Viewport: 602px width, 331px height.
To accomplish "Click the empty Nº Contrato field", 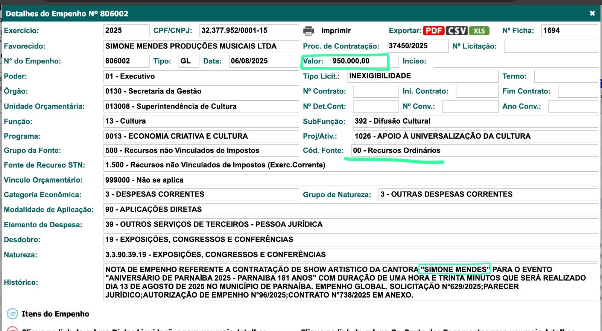I will [x=376, y=91].
